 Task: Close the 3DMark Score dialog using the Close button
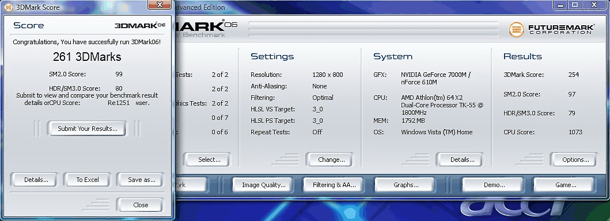click(141, 205)
